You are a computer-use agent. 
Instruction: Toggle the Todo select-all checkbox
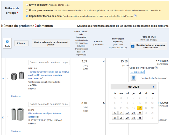click(7, 42)
